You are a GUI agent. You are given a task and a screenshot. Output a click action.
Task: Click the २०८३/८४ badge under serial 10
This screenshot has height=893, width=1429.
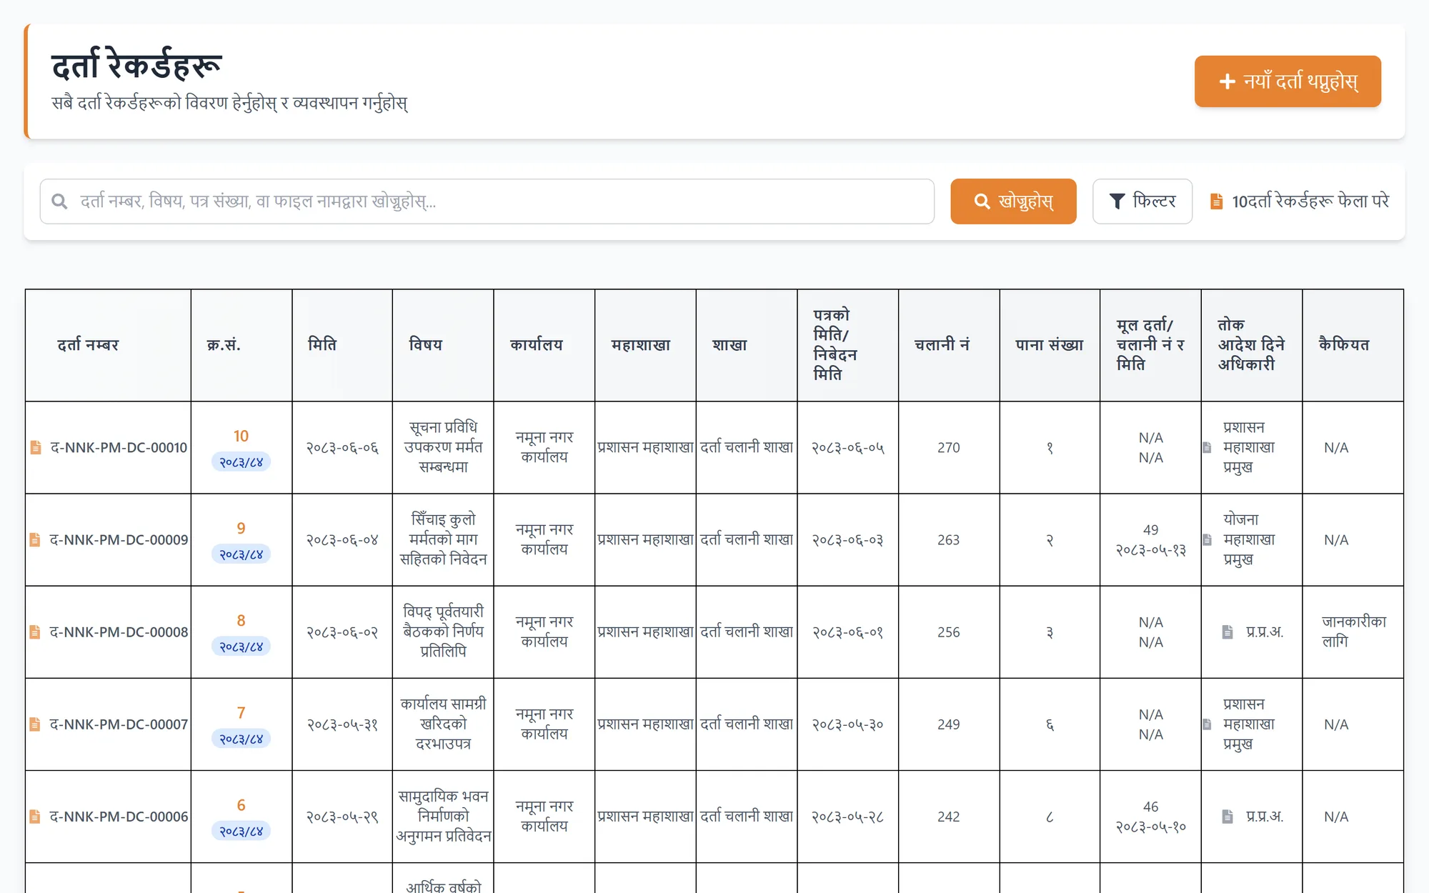click(241, 462)
